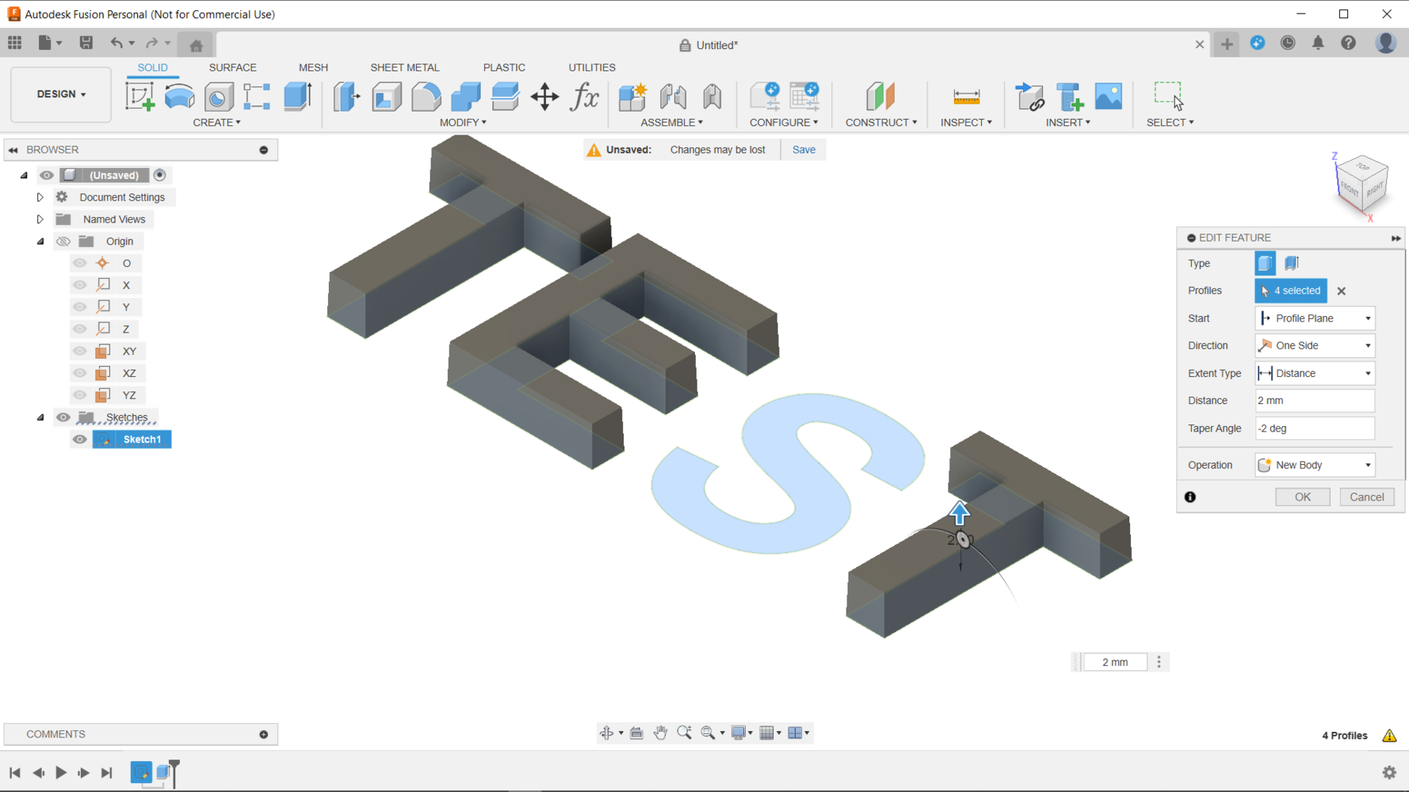Screen dimensions: 1409x792
Task: Click the Window Selection tool icon
Action: tap(1169, 97)
